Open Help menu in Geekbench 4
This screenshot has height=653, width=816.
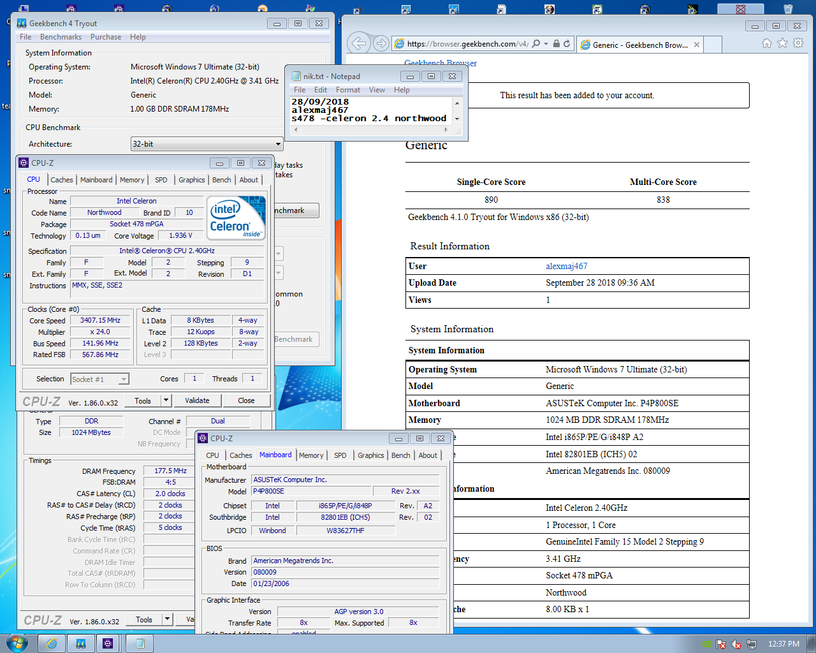coord(138,37)
